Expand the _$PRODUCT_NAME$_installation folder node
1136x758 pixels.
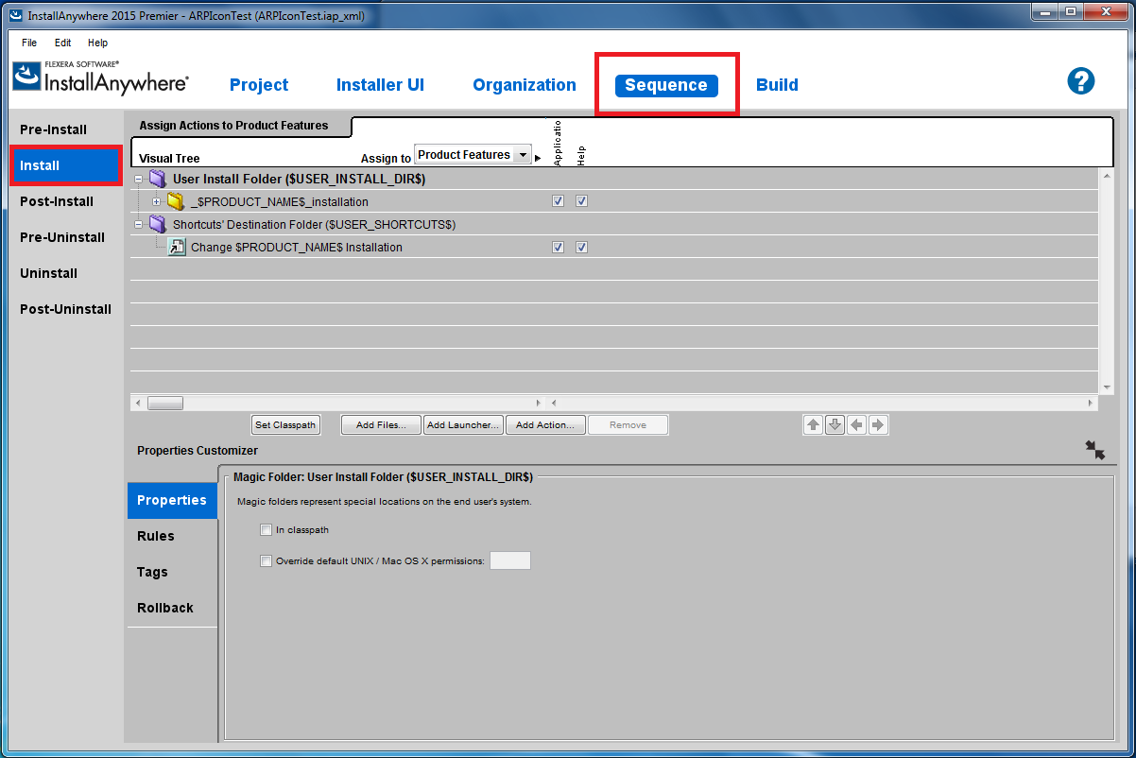click(157, 201)
